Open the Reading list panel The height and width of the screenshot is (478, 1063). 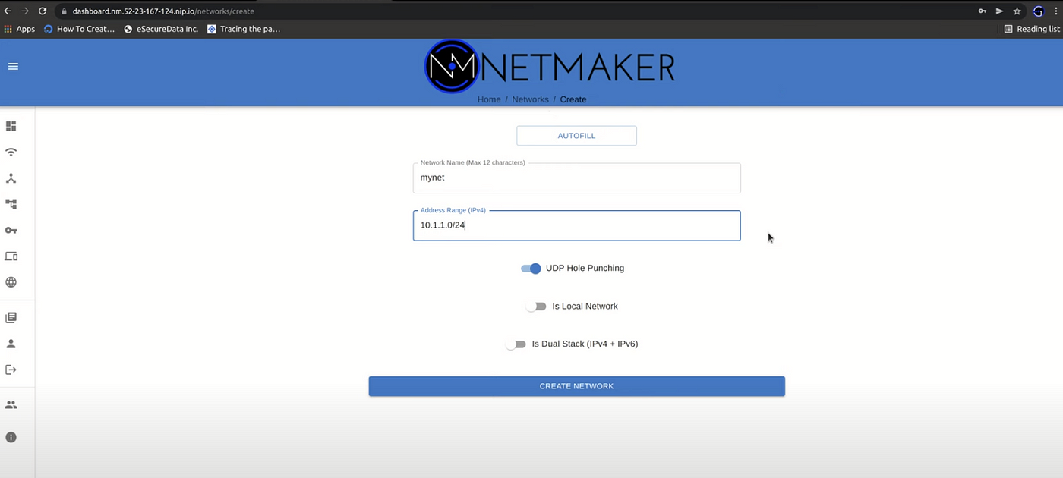point(1033,29)
